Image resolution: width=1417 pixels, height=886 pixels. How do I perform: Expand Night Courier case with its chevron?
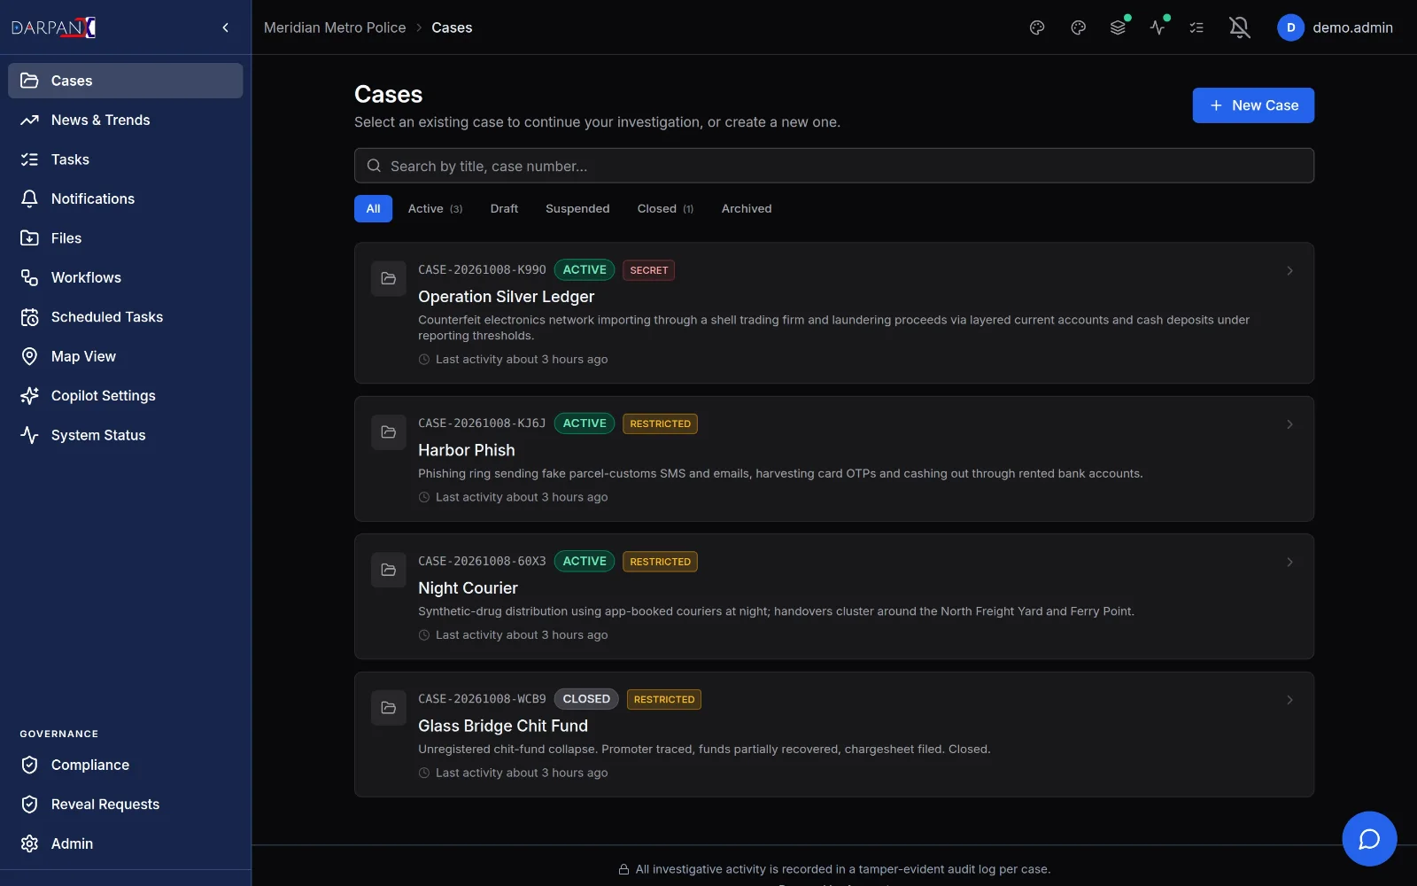(x=1289, y=562)
